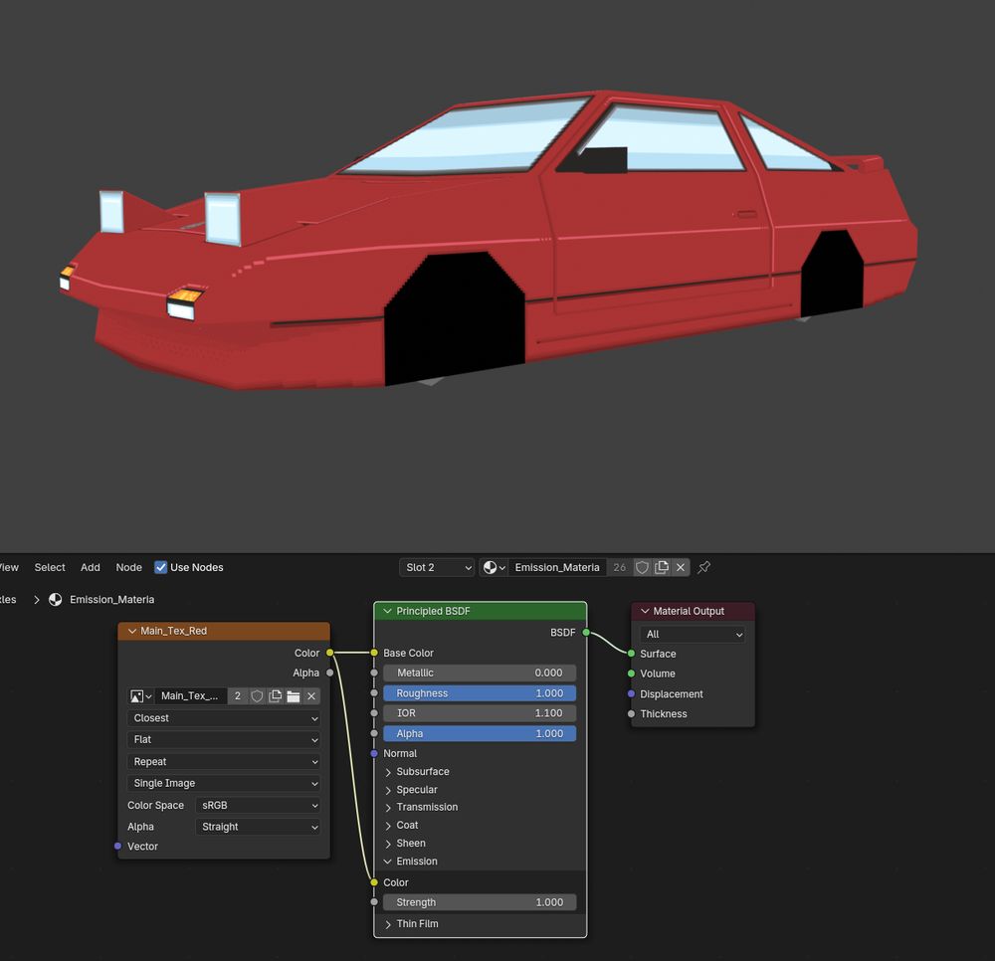Click the Emission Strength slider
This screenshot has width=995, height=961.
[x=480, y=902]
